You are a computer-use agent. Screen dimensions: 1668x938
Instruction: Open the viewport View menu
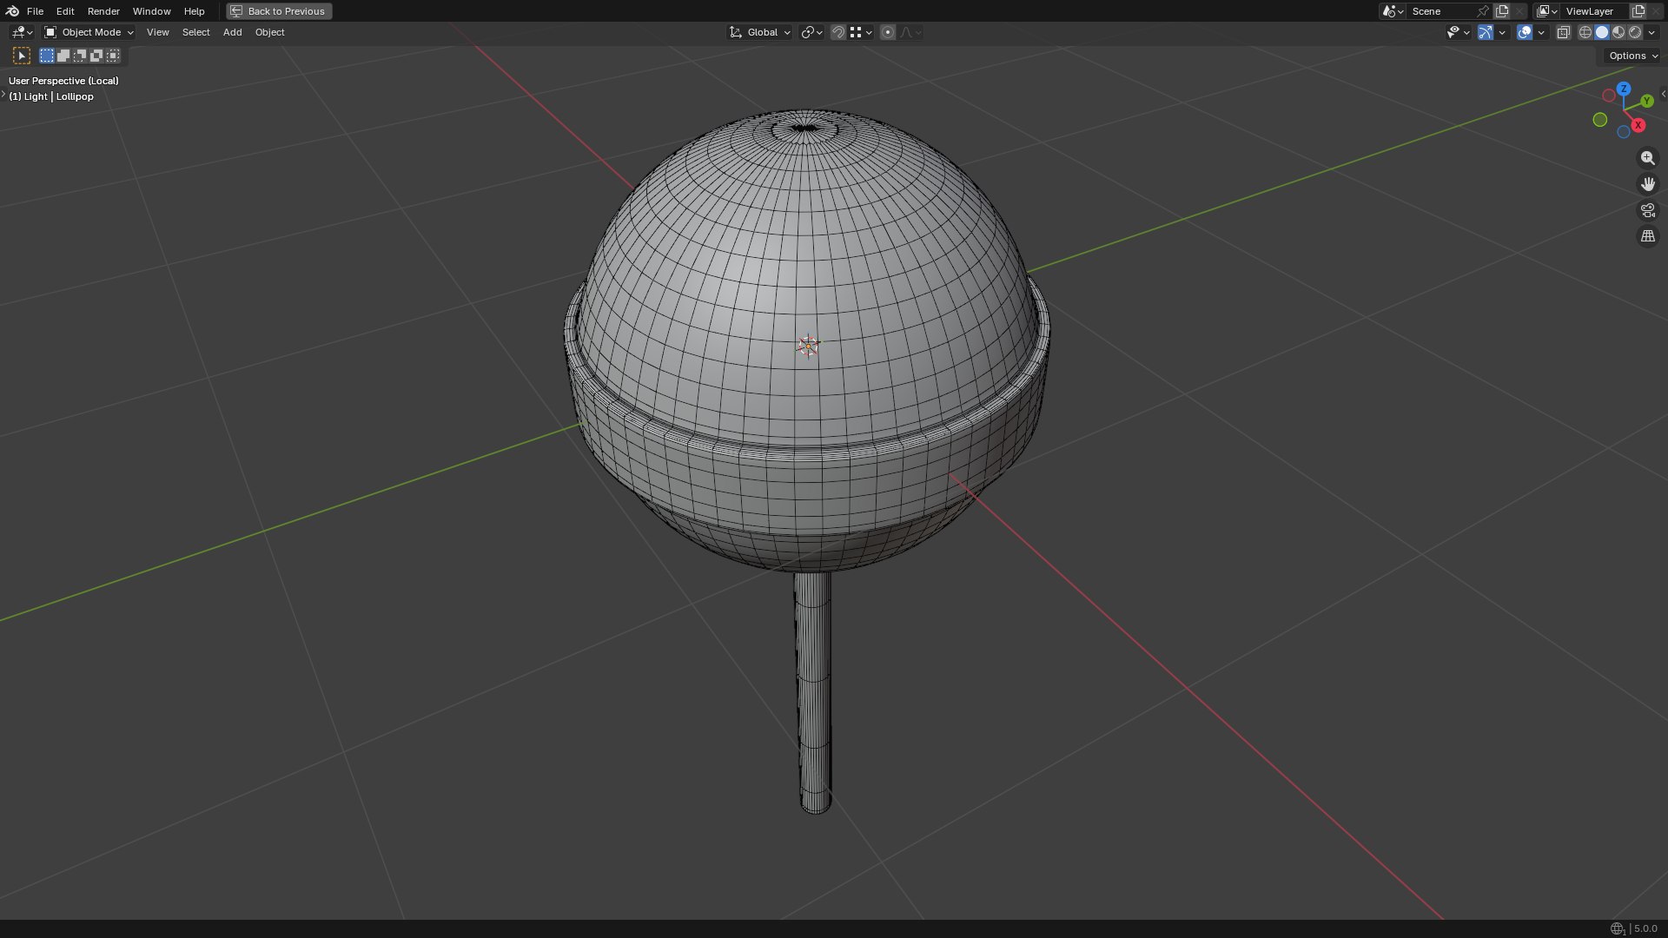tap(157, 32)
